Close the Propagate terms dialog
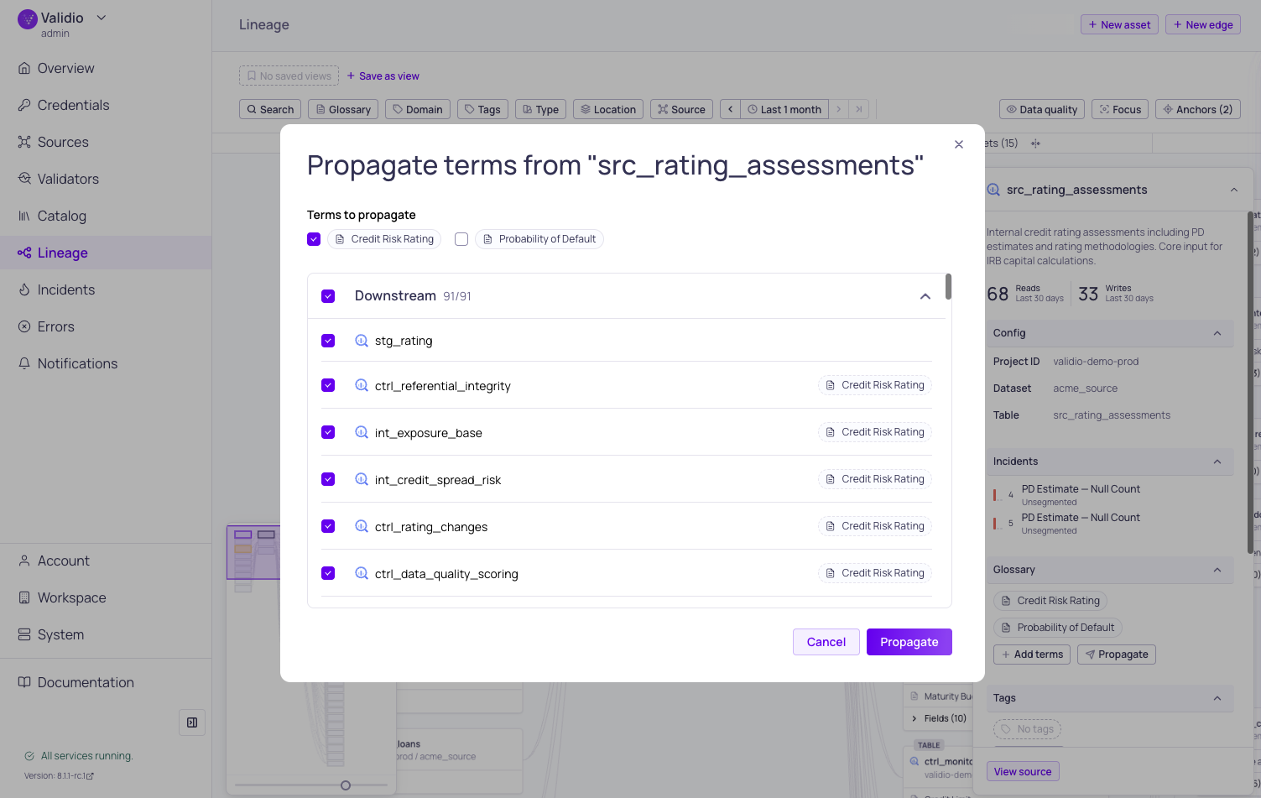This screenshot has width=1261, height=798. click(x=959, y=144)
